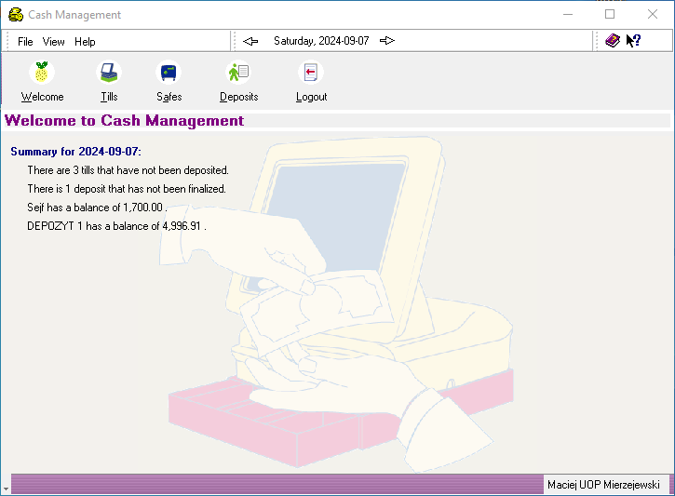Viewport: 675px width, 496px height.
Task: Click the DEPOZYT 1 balance line
Action: click(x=116, y=226)
